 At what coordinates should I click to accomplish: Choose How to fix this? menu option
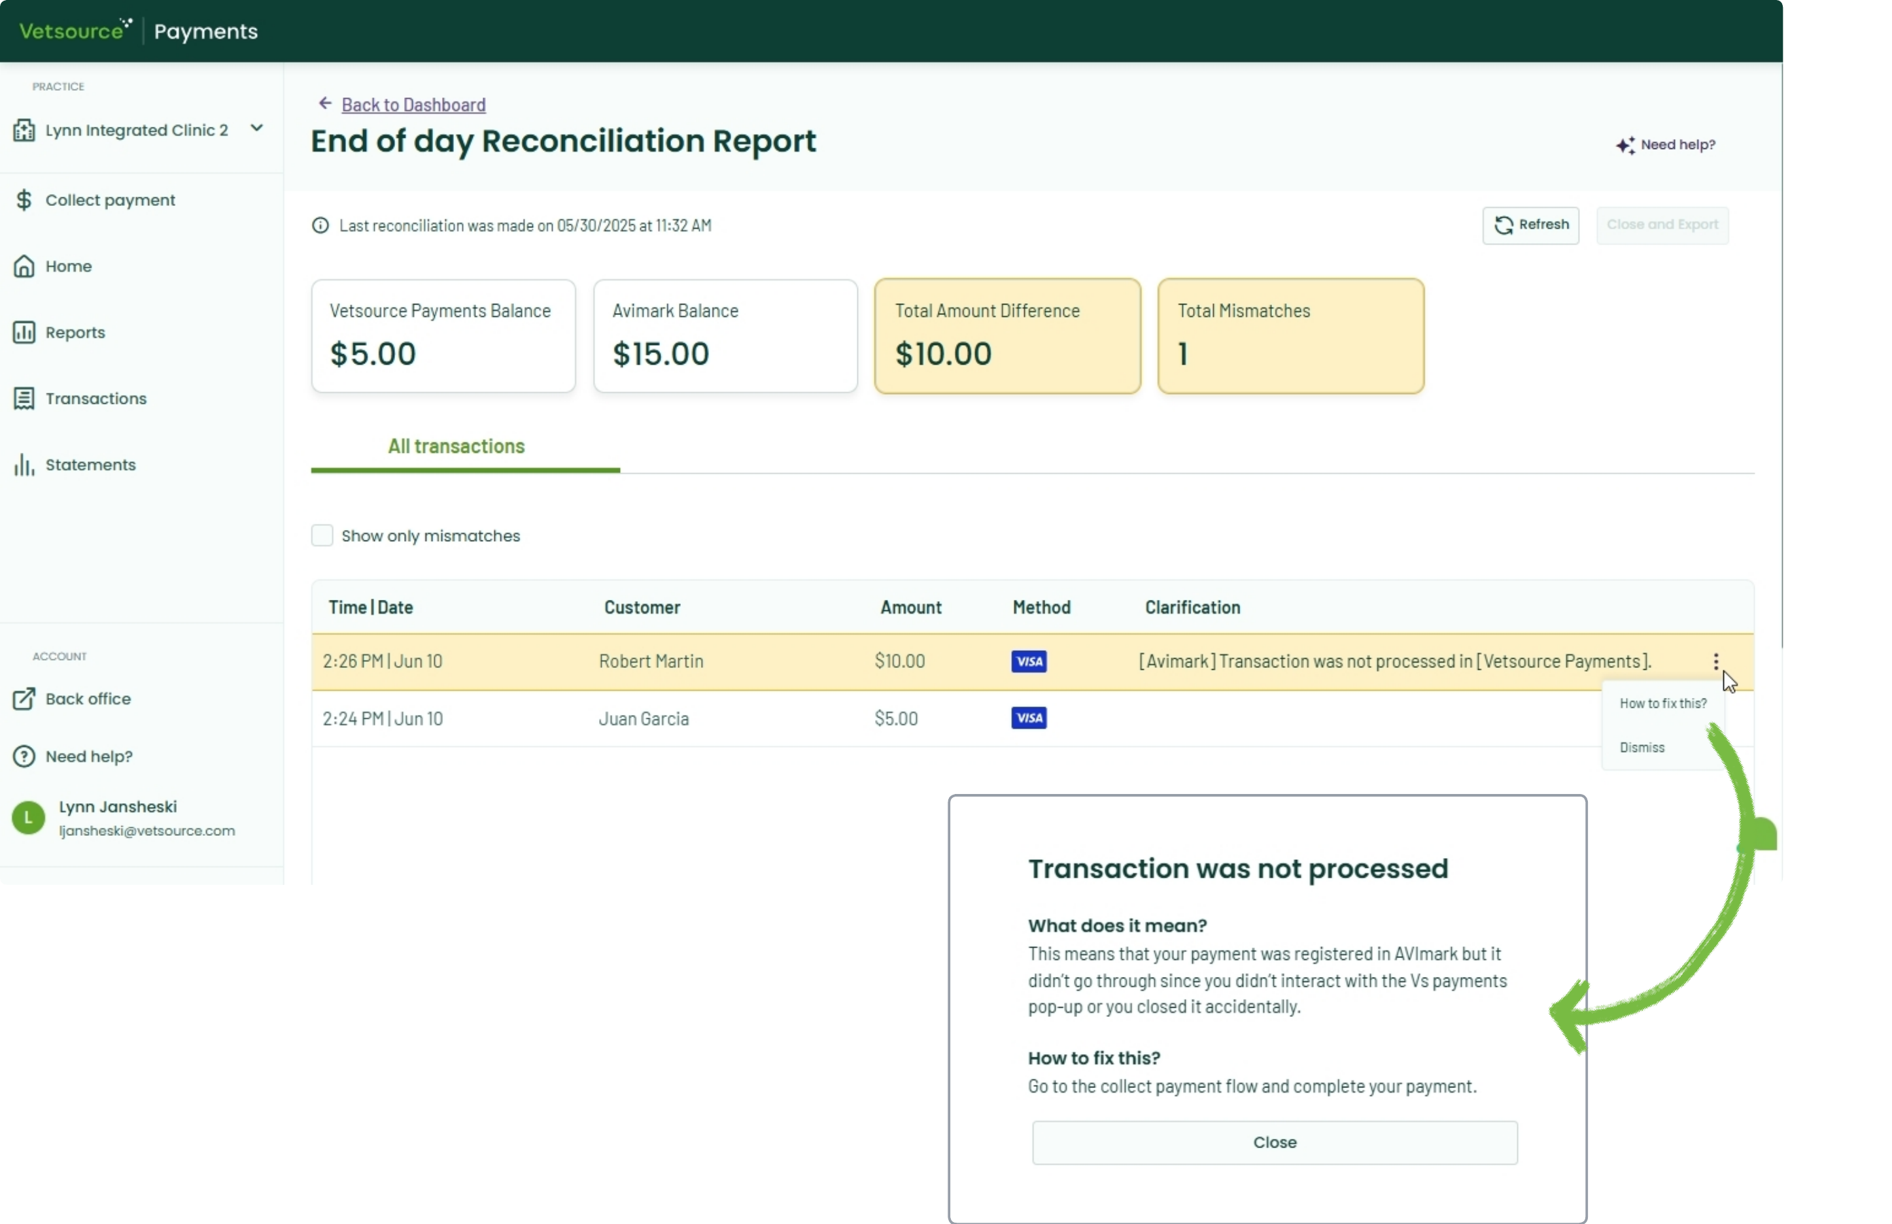pos(1663,704)
